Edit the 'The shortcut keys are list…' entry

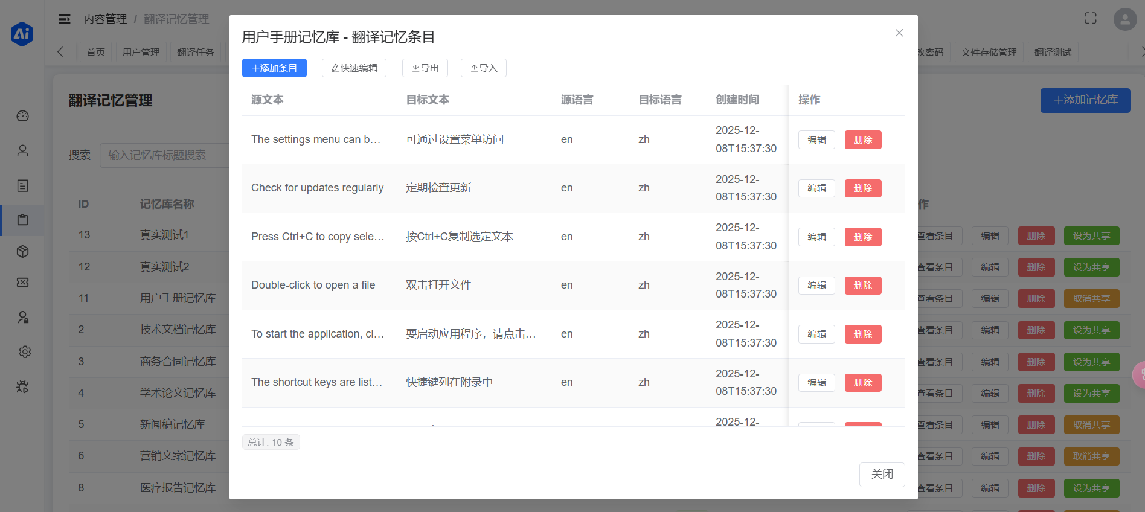click(x=816, y=383)
